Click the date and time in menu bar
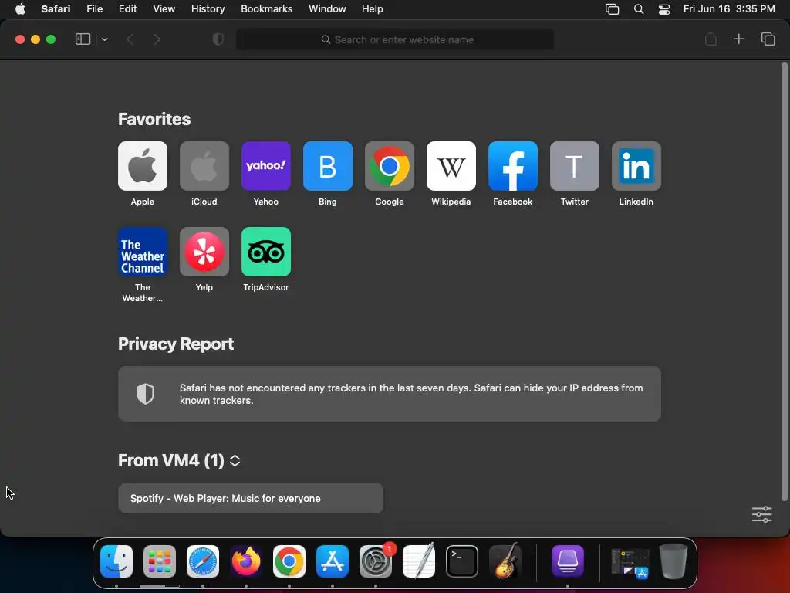Viewport: 790px width, 593px height. (x=729, y=9)
